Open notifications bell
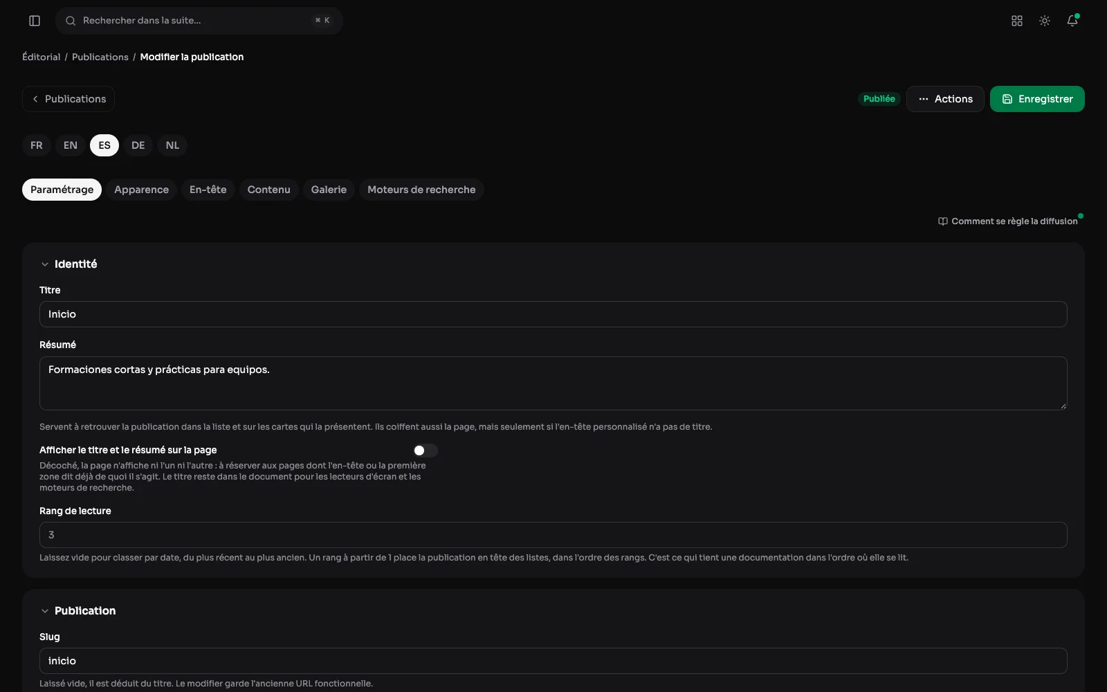Image resolution: width=1107 pixels, height=692 pixels. point(1072,21)
